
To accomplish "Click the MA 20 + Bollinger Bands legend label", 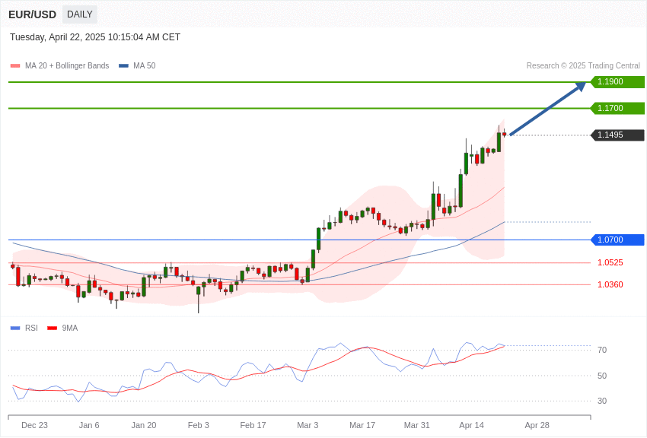I will click(x=67, y=66).
